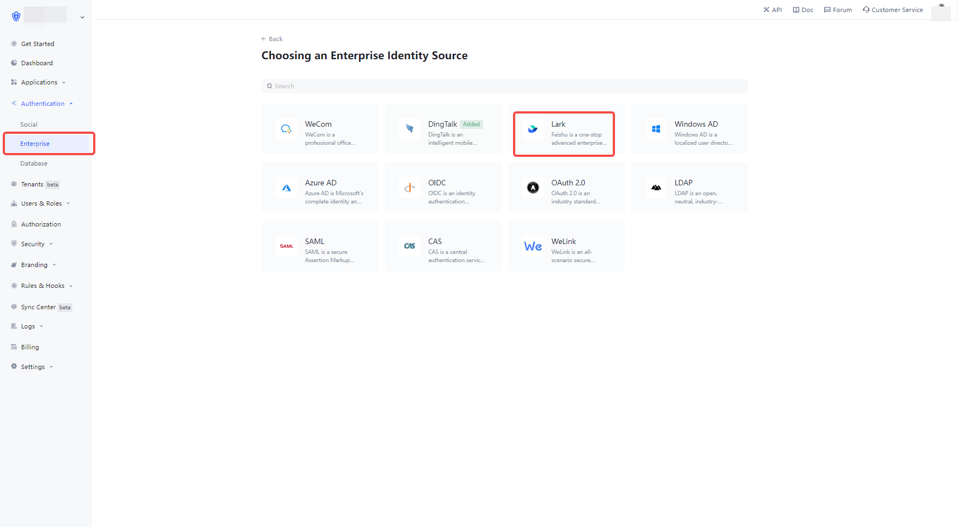The image size is (957, 527).
Task: Select the DingTalk bird logo icon
Action: click(409, 129)
